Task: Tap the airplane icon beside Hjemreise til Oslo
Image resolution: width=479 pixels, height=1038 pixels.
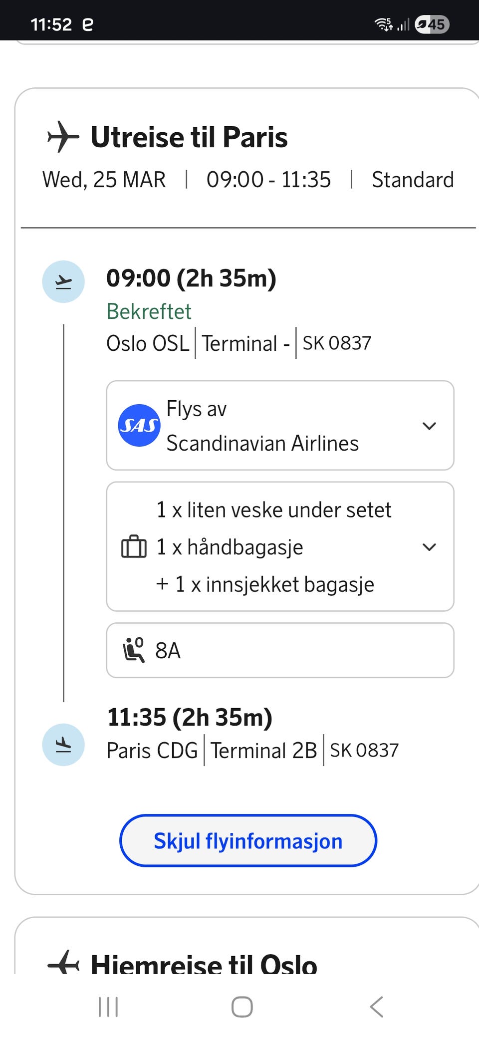Action: pyautogui.click(x=63, y=963)
